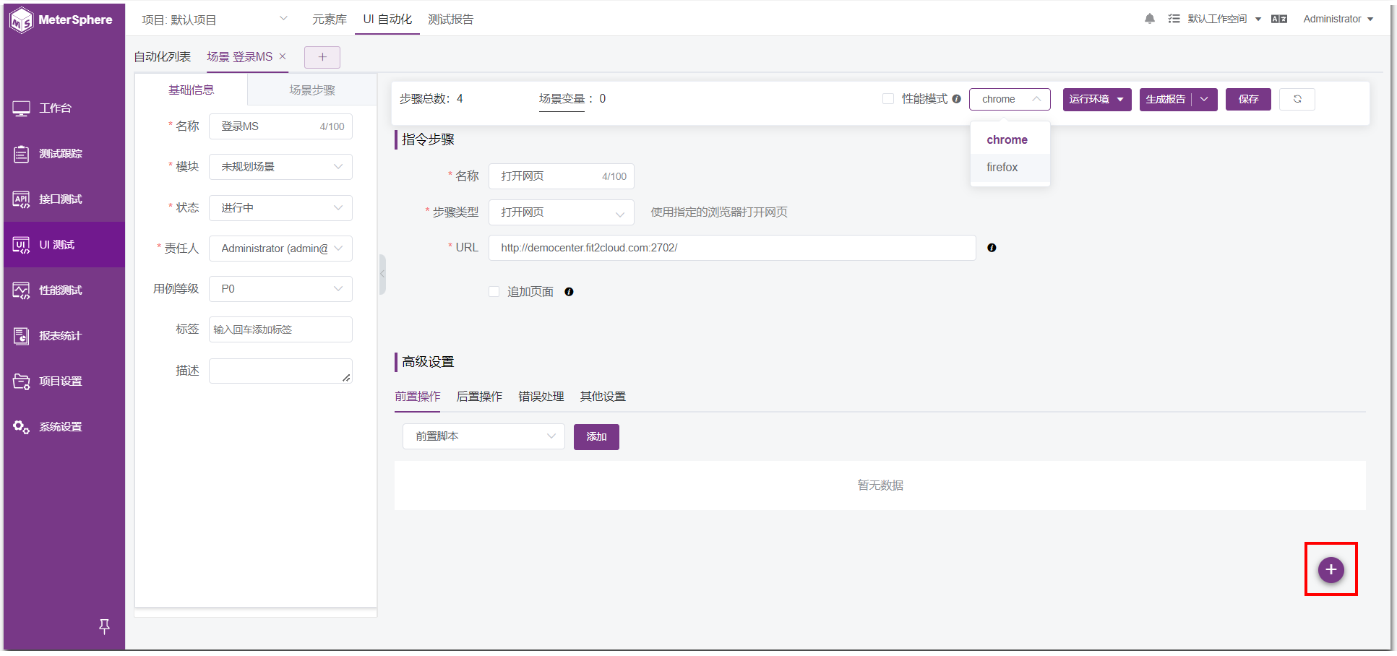This screenshot has width=1397, height=656.
Task: Add a new tab with plus button
Action: (x=322, y=57)
